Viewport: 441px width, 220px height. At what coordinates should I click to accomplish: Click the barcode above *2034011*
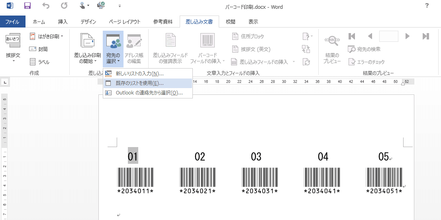pyautogui.click(x=135, y=177)
